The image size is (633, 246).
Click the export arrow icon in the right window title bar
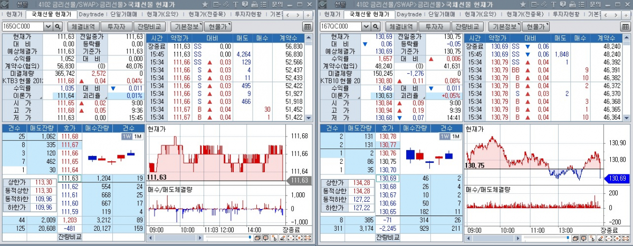[x=535, y=4]
